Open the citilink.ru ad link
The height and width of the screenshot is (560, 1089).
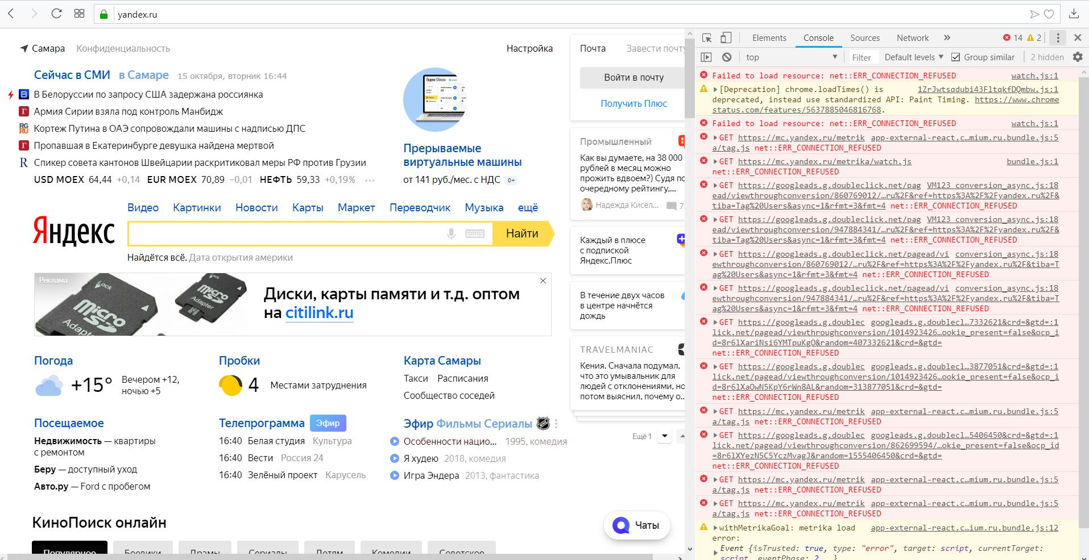click(320, 312)
